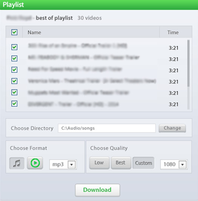Uncheck the third playlist video checkbox
The image size is (198, 201).
(14, 70)
